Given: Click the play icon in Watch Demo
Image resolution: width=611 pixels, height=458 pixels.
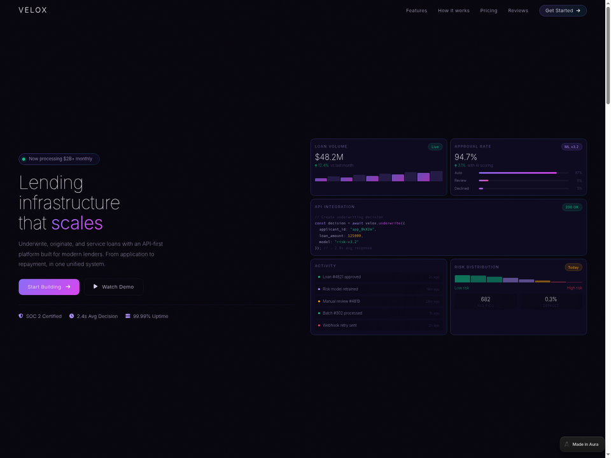Looking at the screenshot, I should [x=95, y=286].
